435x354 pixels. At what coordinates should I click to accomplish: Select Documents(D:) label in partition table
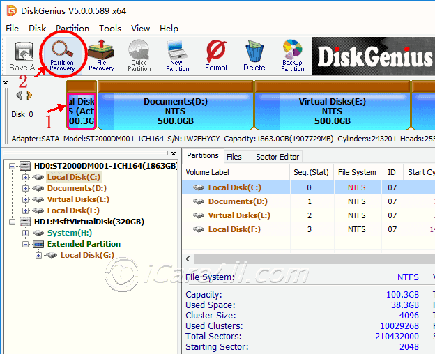238,201
